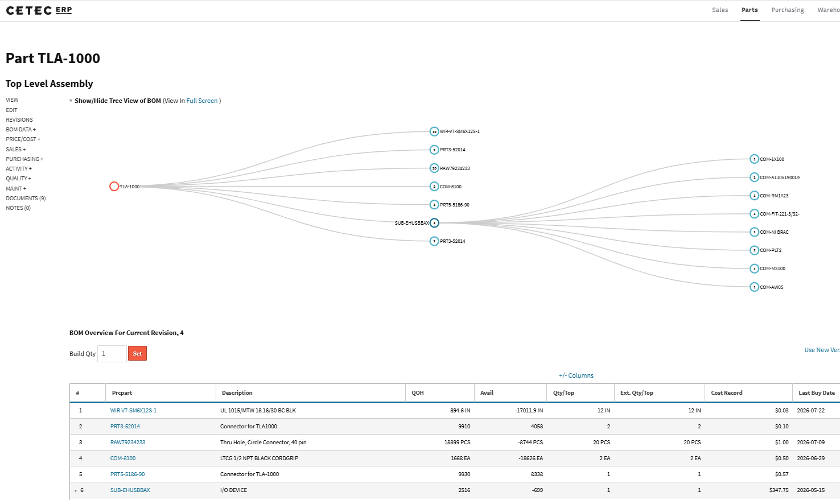Select the COM-AW05 node circle

(x=754, y=287)
